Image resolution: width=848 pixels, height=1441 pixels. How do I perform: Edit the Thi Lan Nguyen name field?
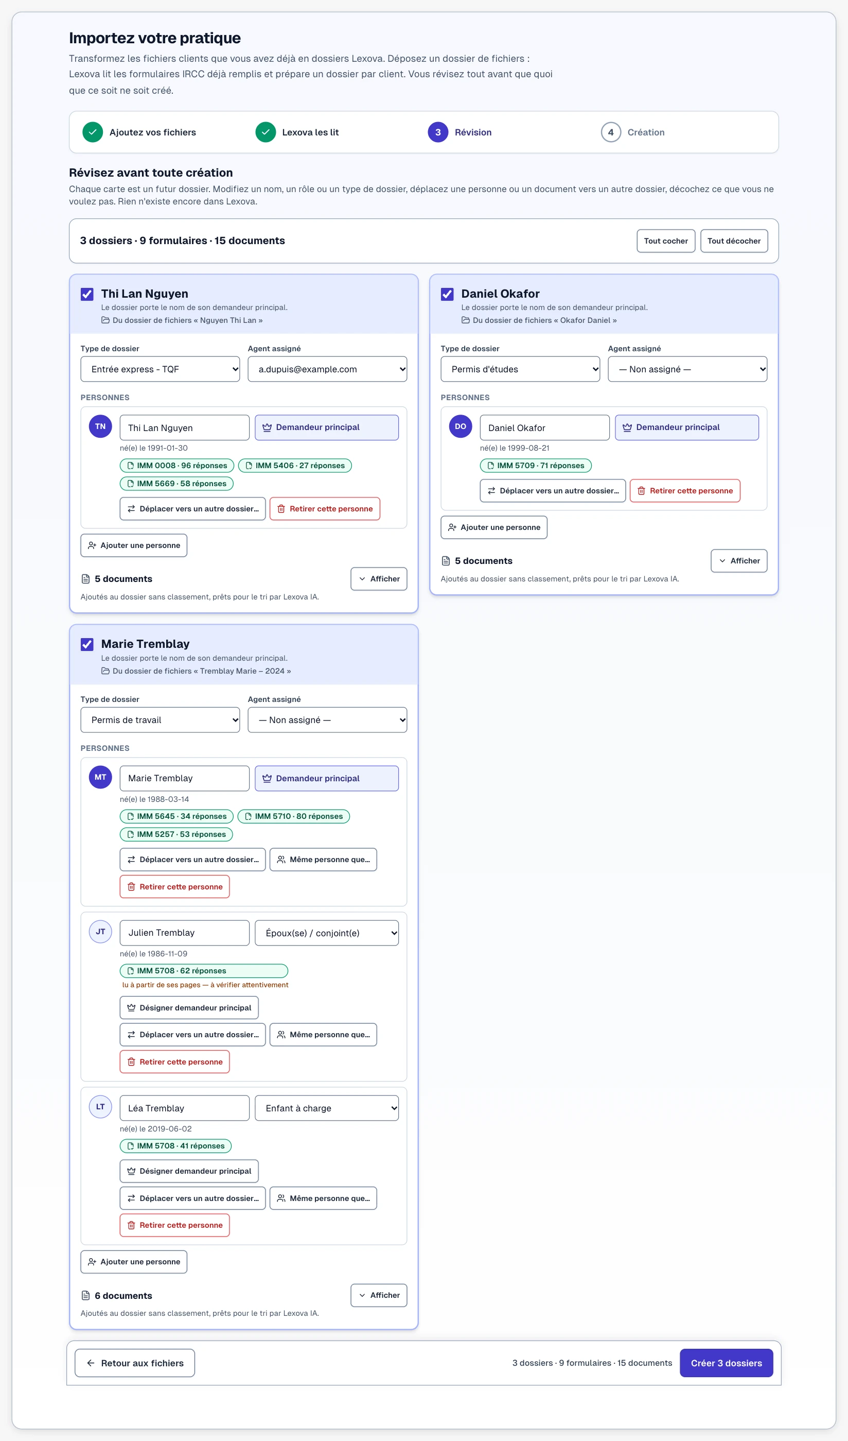pos(185,428)
